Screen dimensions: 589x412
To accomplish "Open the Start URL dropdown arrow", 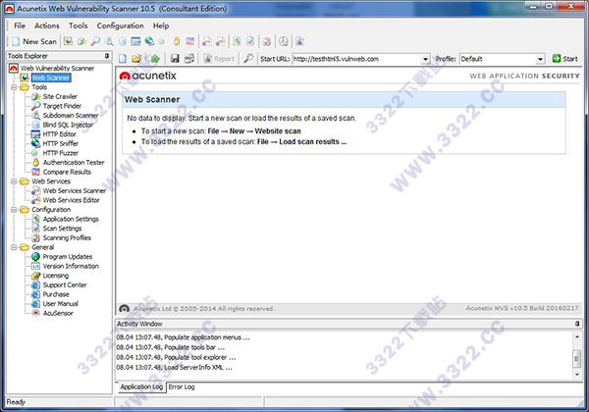I will click(x=425, y=59).
